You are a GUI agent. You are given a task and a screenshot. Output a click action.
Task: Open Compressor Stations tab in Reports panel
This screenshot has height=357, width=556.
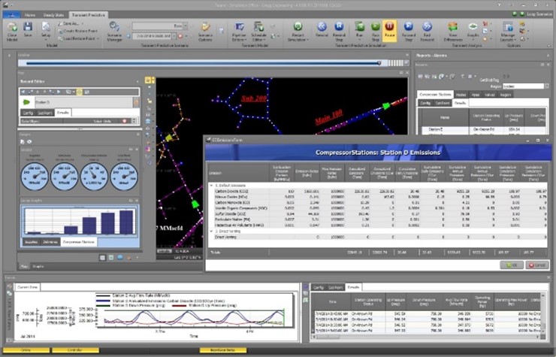pos(435,95)
